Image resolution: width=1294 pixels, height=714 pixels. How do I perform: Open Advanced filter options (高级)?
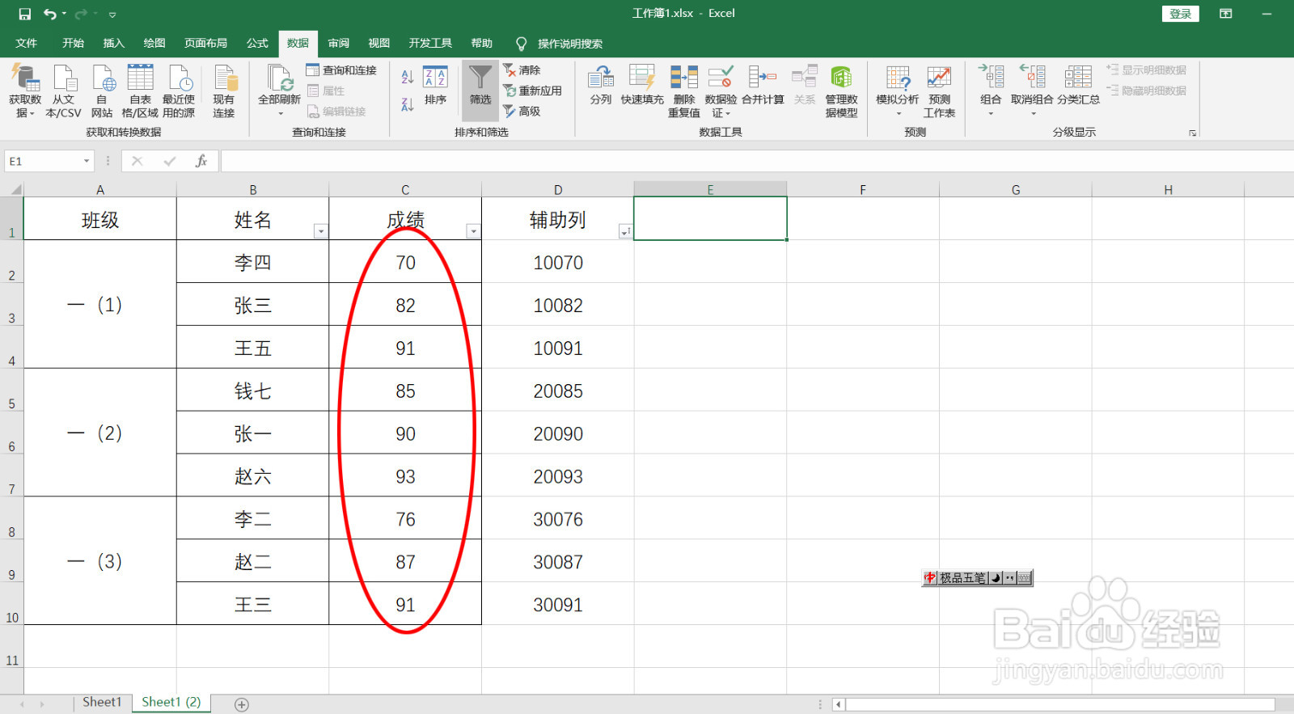point(522,111)
